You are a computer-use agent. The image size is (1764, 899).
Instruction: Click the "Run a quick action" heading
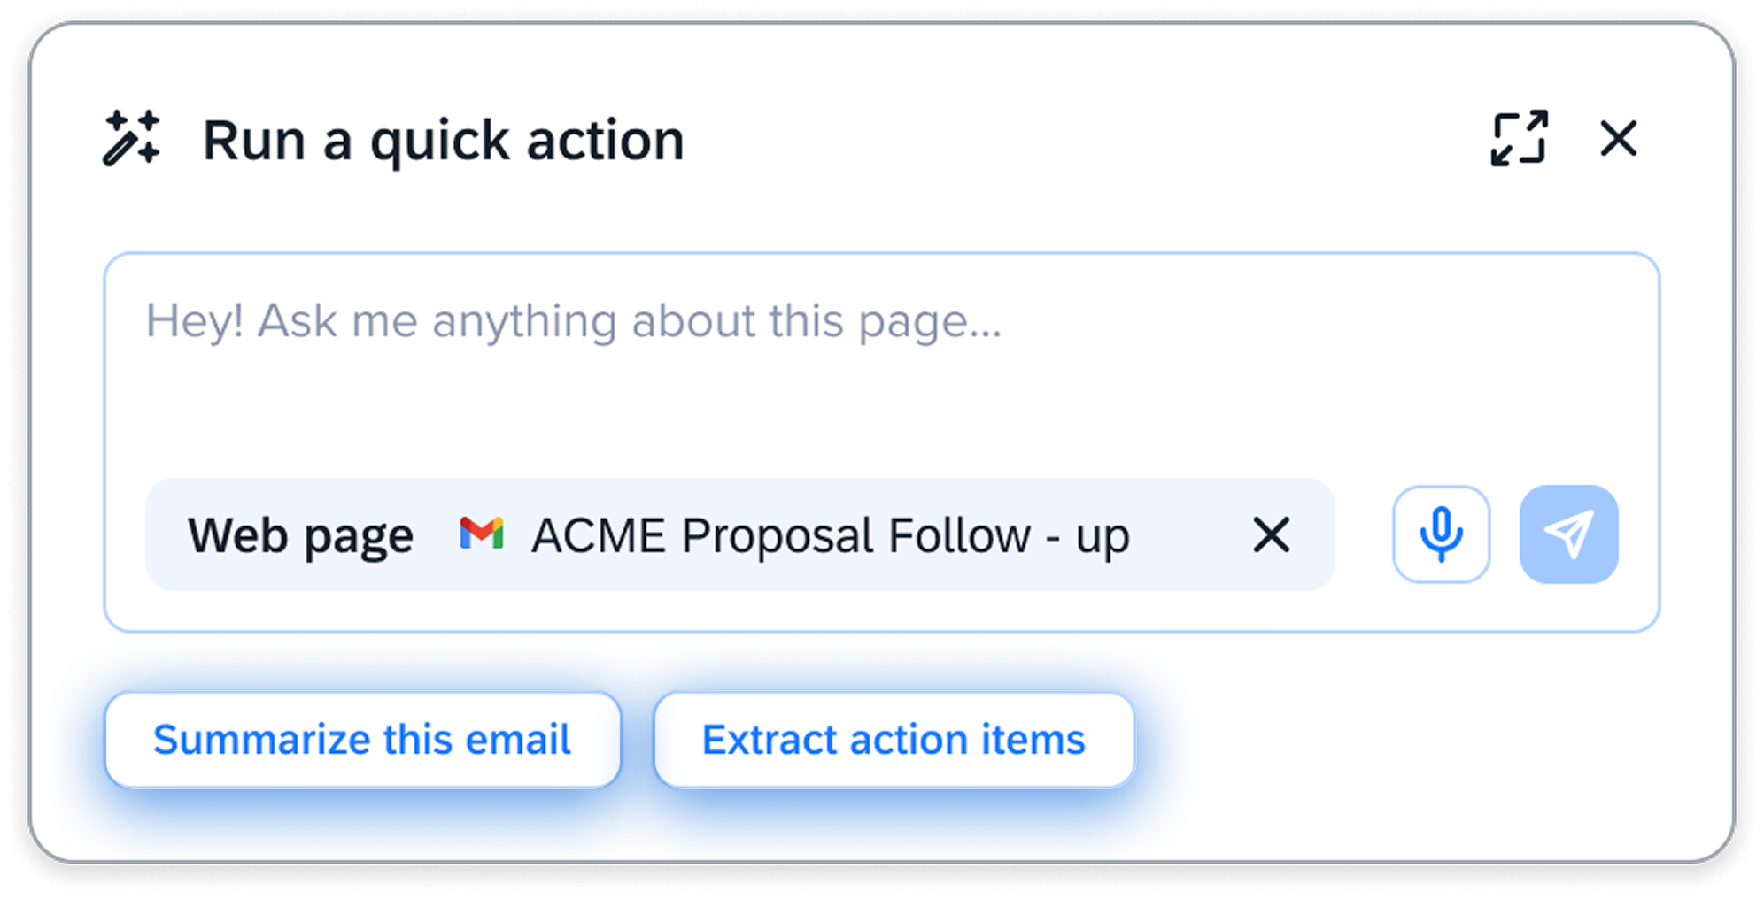[443, 140]
